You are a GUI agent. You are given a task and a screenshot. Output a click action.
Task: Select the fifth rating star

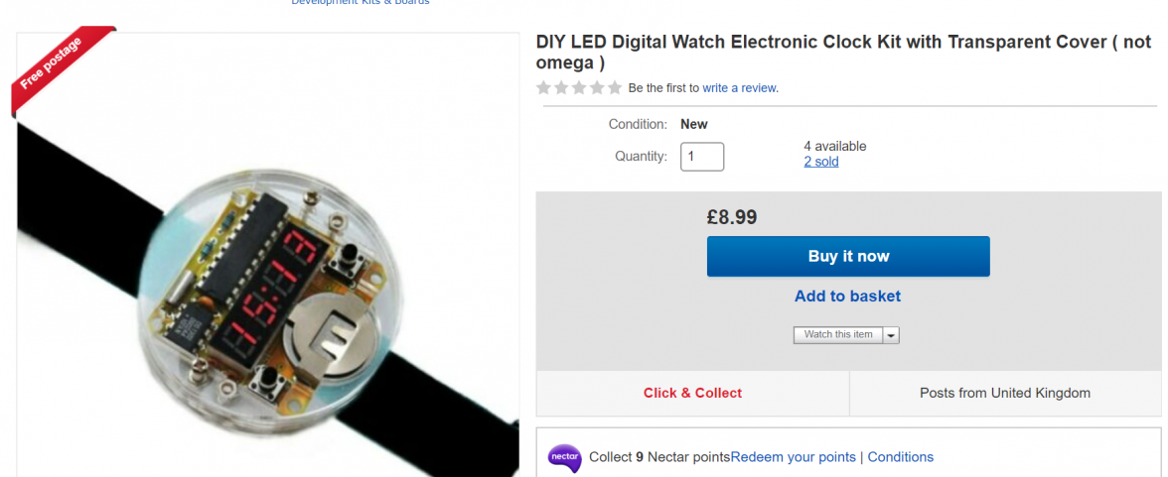(x=614, y=88)
